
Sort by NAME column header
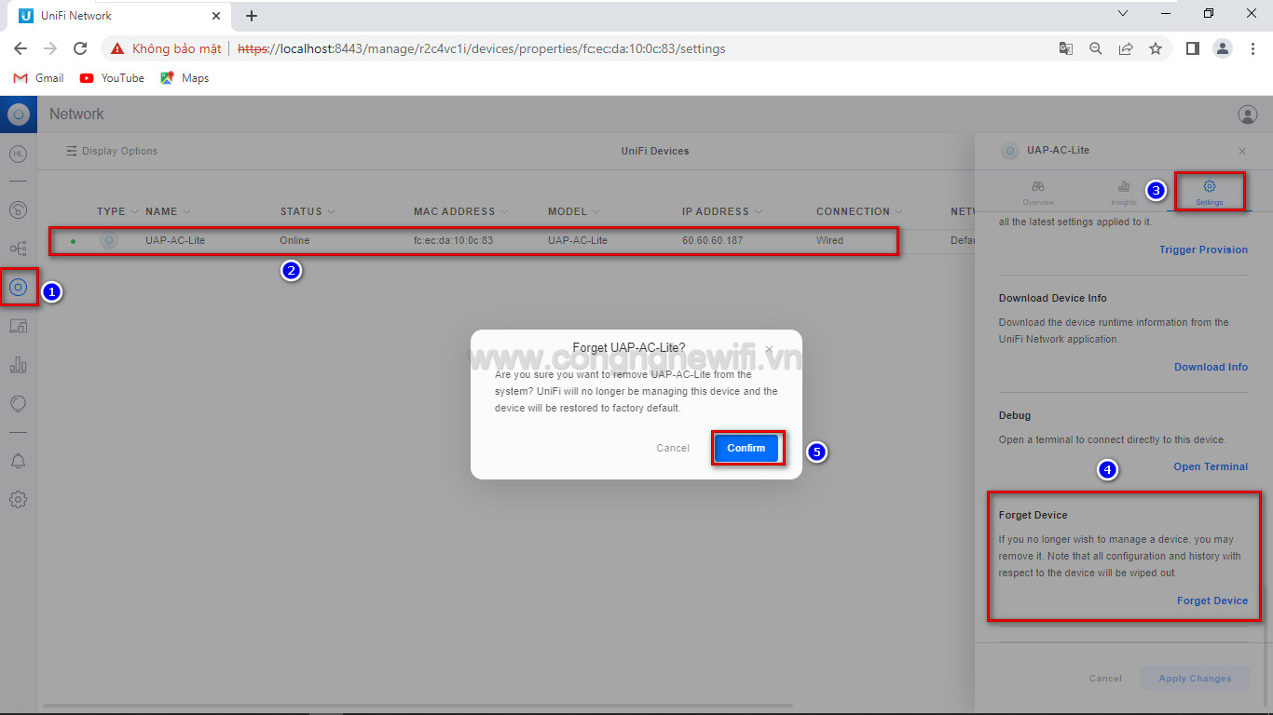tap(168, 211)
